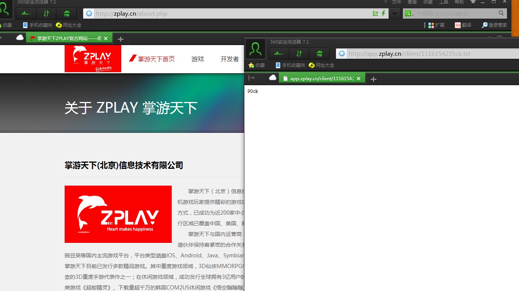The height and width of the screenshot is (291, 519).
Task: Click the three-dot toolbar overflow icon beside 扩展
Action: click(x=425, y=25)
